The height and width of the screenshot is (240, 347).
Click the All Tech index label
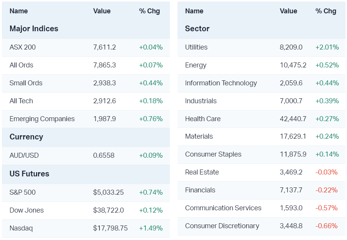21,101
